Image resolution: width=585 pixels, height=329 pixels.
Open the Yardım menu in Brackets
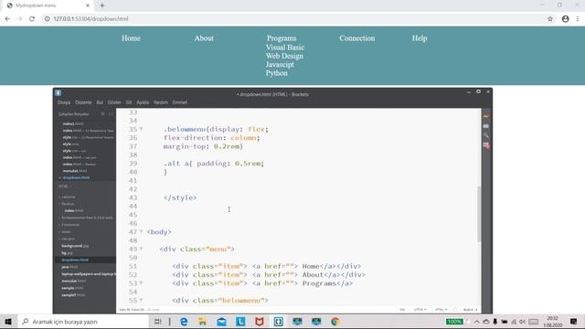(161, 102)
